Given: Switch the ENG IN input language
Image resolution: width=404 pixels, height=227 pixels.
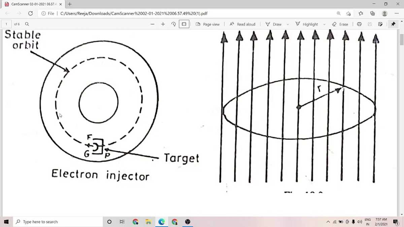Looking at the screenshot, I should point(368,222).
